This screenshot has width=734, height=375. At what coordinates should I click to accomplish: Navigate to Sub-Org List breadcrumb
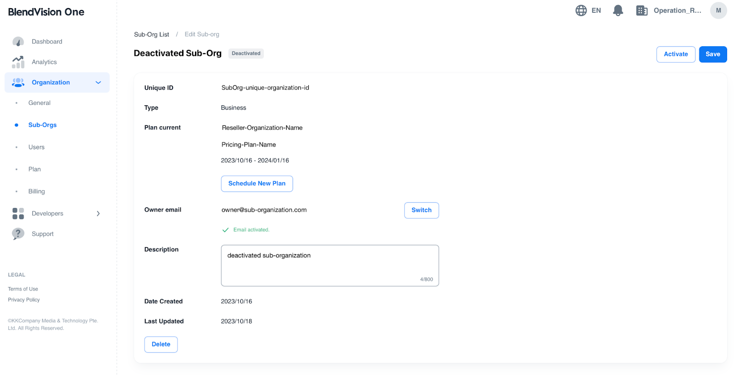coord(151,34)
